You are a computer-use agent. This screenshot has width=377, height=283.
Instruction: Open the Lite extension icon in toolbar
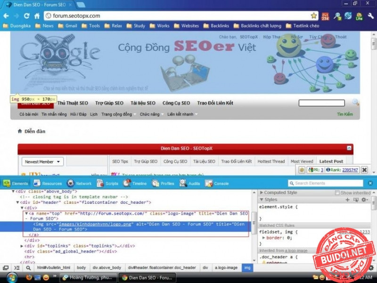[x=359, y=16]
